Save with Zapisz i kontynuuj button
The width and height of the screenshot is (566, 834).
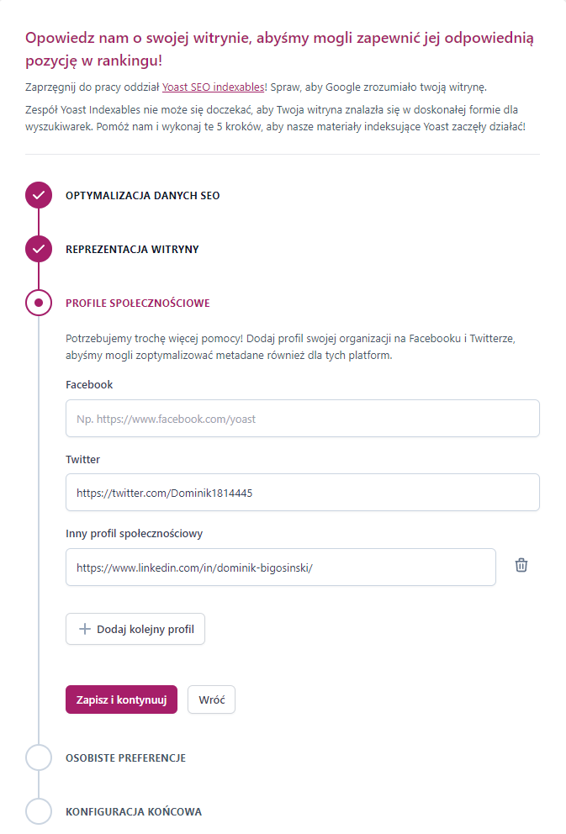click(x=121, y=699)
